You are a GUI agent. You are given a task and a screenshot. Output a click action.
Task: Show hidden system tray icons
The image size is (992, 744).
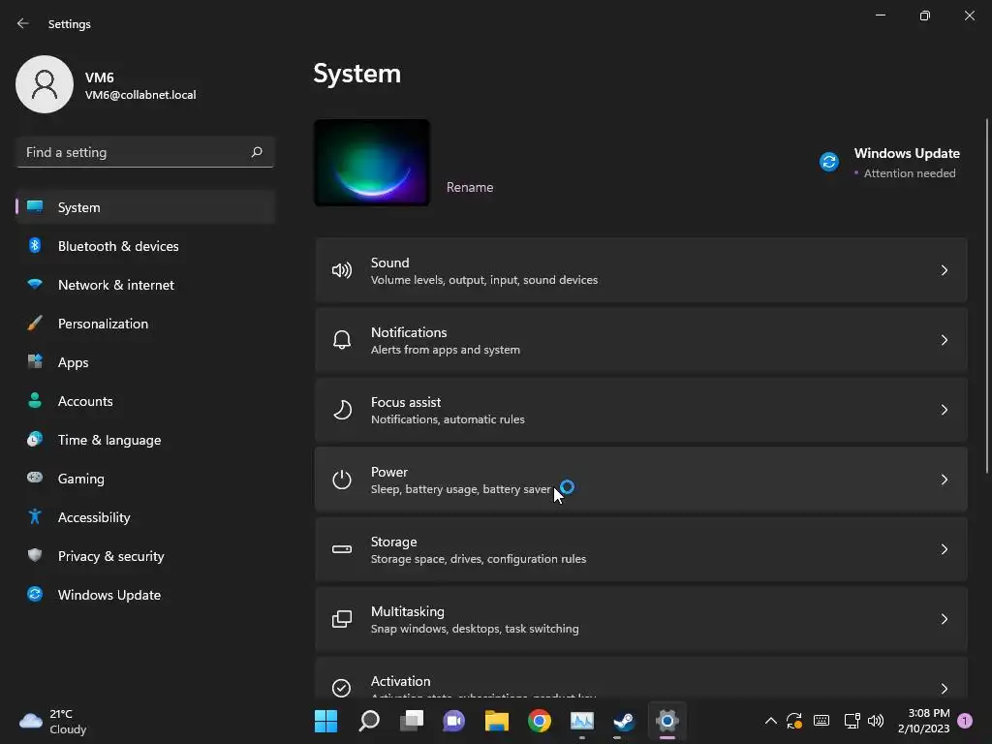point(770,721)
